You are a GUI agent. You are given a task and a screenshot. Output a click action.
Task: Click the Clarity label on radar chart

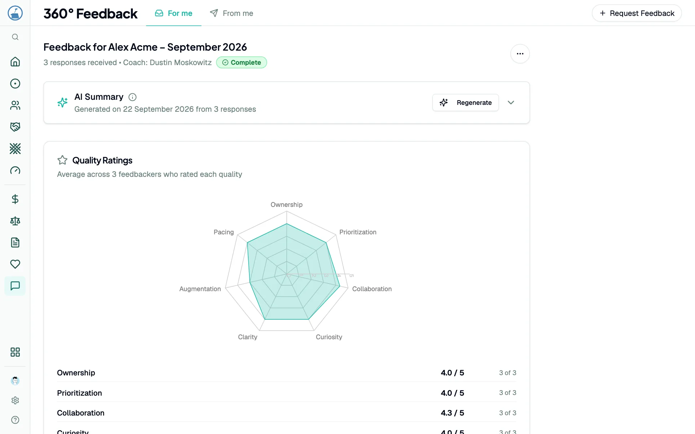[248, 337]
